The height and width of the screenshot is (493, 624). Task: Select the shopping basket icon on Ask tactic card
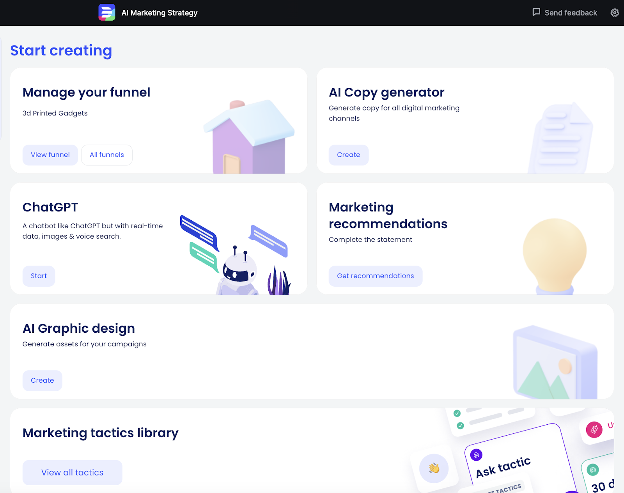click(x=477, y=454)
